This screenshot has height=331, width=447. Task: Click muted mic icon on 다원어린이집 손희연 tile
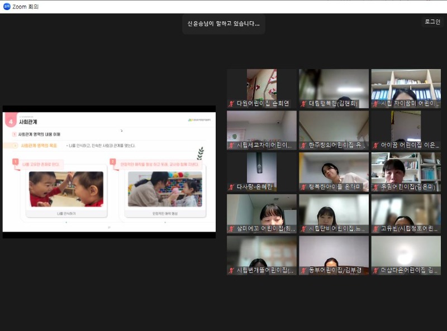[x=231, y=104]
